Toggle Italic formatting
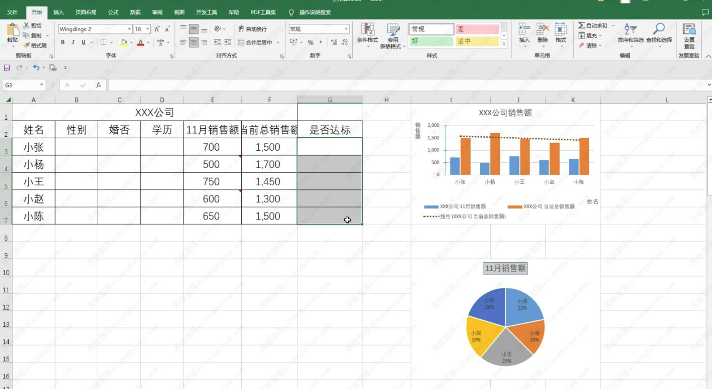This screenshot has width=712, height=389. click(x=73, y=43)
